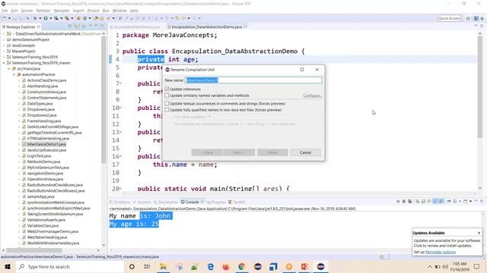Enable Update similarly named variables and methods
487x273 pixels.
pyautogui.click(x=167, y=96)
